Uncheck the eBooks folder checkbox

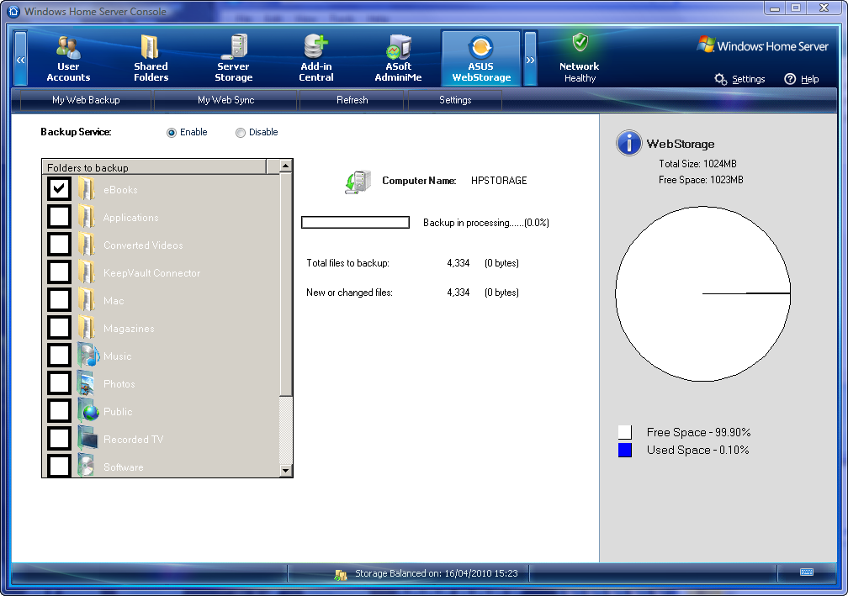[59, 188]
